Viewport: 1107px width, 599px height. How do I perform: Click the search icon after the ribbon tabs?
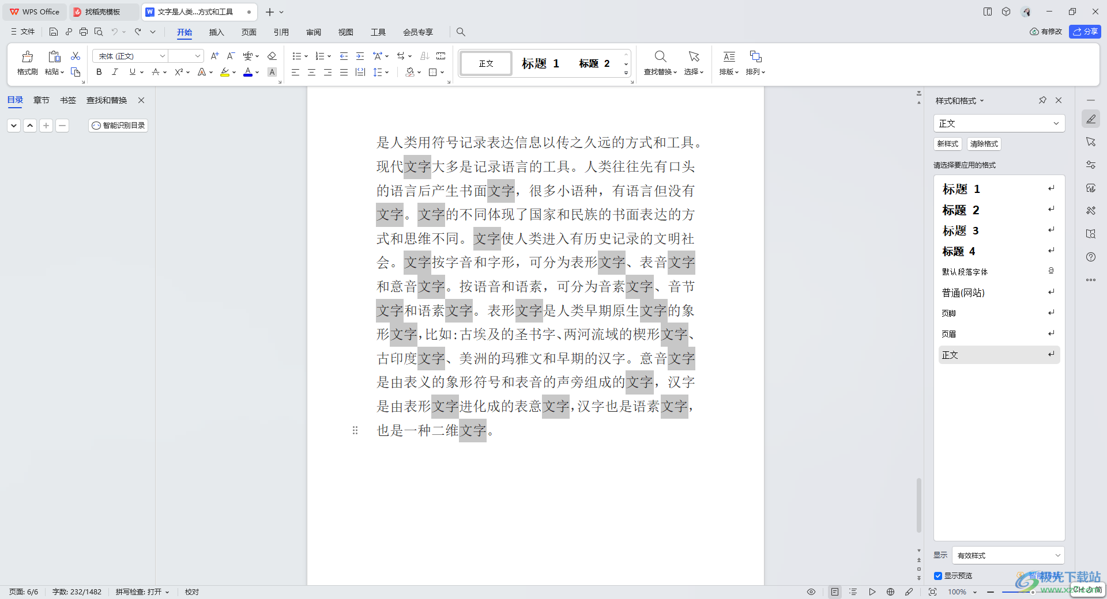[461, 32]
